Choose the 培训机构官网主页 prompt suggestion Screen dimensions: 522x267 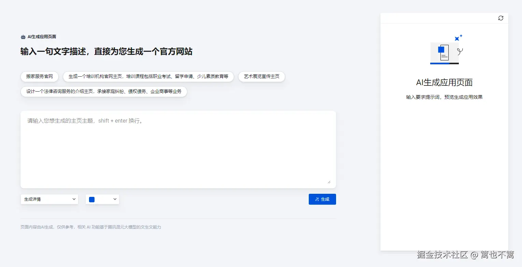coord(148,76)
